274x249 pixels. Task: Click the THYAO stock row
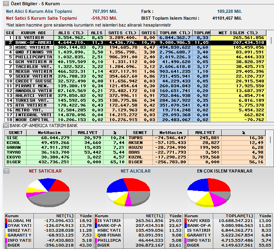(x=66, y=152)
